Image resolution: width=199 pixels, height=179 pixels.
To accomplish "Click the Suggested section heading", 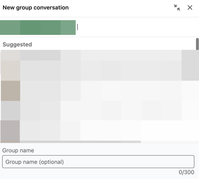I will pyautogui.click(x=17, y=45).
